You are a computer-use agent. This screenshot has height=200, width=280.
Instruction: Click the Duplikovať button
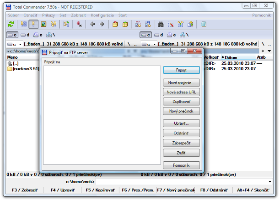coord(182,102)
